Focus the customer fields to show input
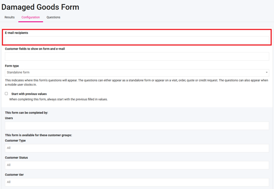 tap(137, 56)
